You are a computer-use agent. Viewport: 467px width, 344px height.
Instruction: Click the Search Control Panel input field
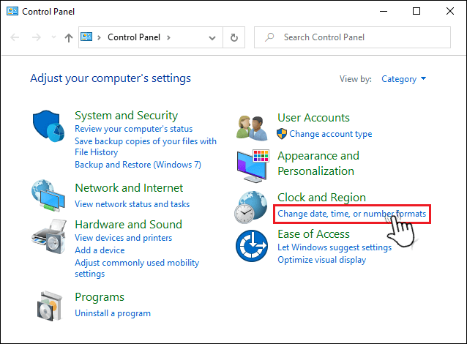tap(359, 37)
